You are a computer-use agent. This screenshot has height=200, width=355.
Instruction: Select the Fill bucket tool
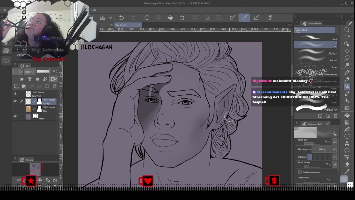pyautogui.click(x=347, y=115)
